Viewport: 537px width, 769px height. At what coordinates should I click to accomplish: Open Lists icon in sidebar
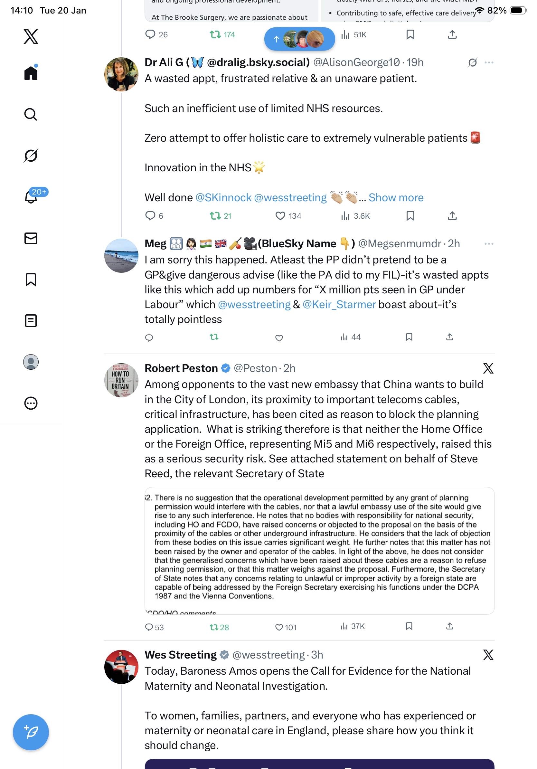click(31, 320)
